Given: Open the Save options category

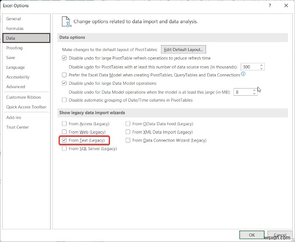Looking at the screenshot, I should point(26,58).
